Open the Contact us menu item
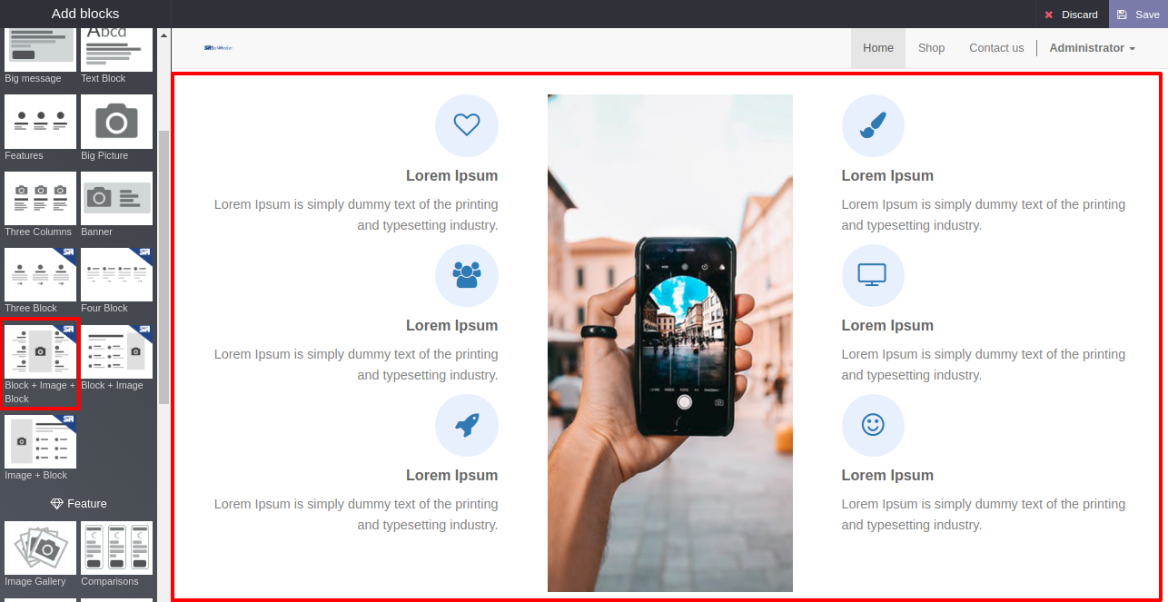Screen dimensions: 1168x602 click(x=996, y=48)
